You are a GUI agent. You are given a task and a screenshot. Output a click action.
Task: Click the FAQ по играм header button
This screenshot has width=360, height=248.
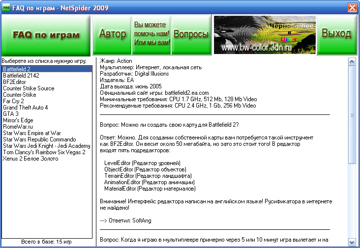coord(46,35)
